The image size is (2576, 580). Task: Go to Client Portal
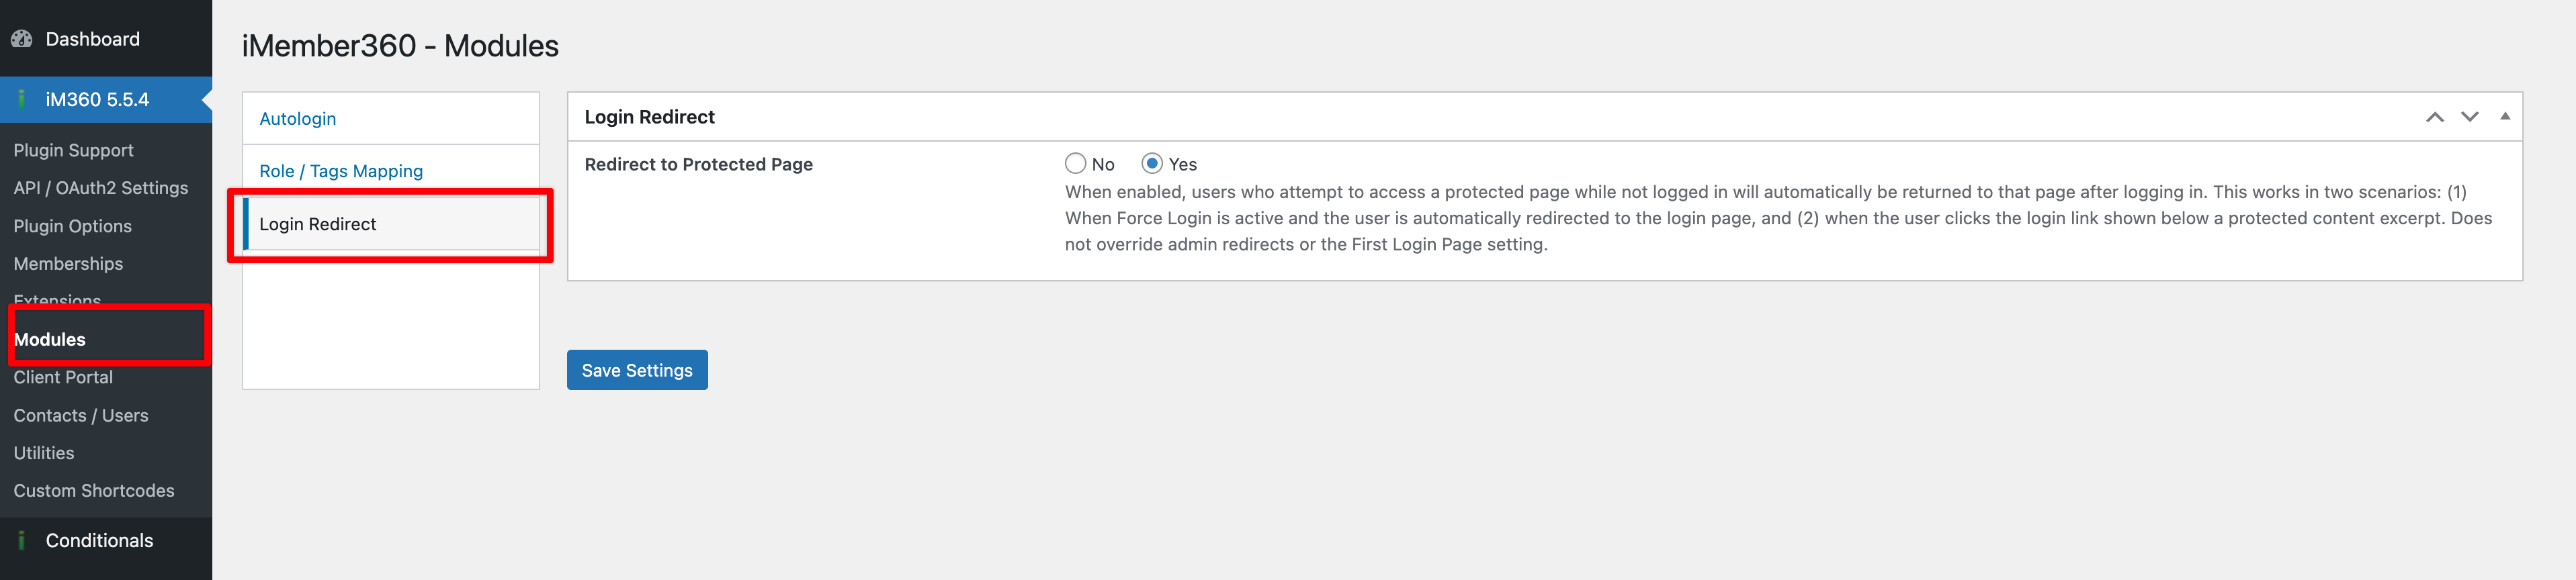point(62,377)
